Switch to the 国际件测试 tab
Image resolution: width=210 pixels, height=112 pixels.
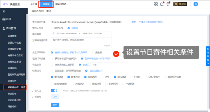[x=61, y=4]
